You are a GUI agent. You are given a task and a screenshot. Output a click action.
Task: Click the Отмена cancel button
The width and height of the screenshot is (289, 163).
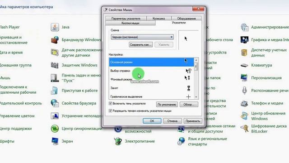coord(172,121)
